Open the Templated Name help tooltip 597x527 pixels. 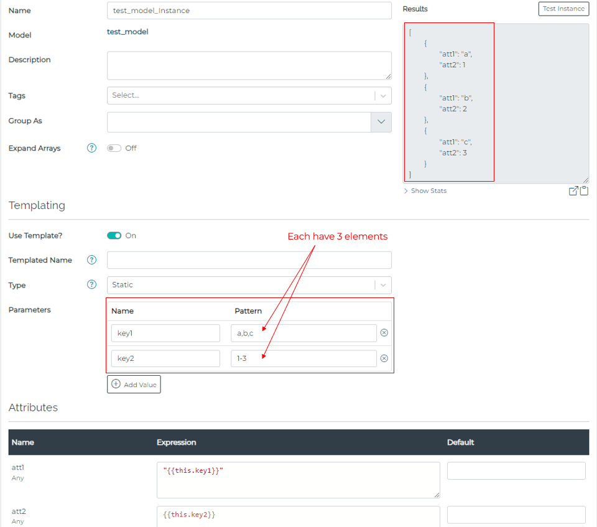[x=91, y=260]
